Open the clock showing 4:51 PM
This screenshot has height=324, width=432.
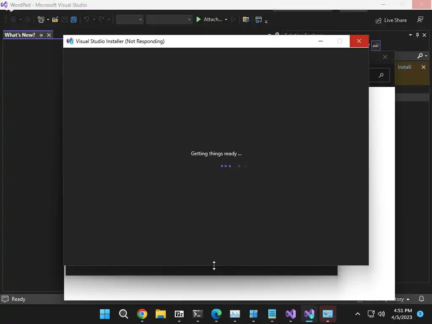402,314
